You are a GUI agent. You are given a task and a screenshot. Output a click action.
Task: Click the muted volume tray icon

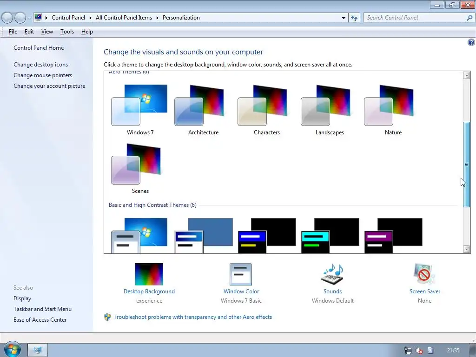click(419, 350)
